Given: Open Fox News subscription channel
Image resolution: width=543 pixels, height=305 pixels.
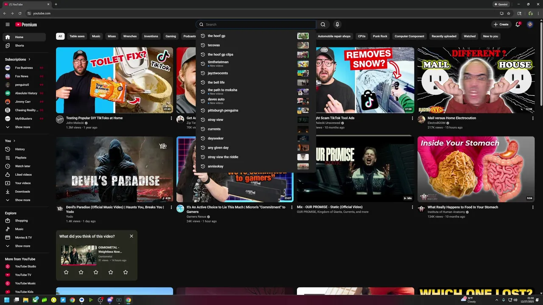Looking at the screenshot, I should click(24, 76).
